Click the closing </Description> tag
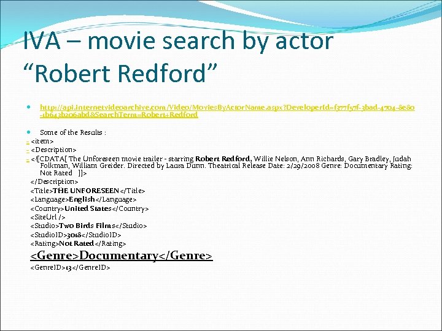This screenshot has height=331, width=442. (x=54, y=182)
